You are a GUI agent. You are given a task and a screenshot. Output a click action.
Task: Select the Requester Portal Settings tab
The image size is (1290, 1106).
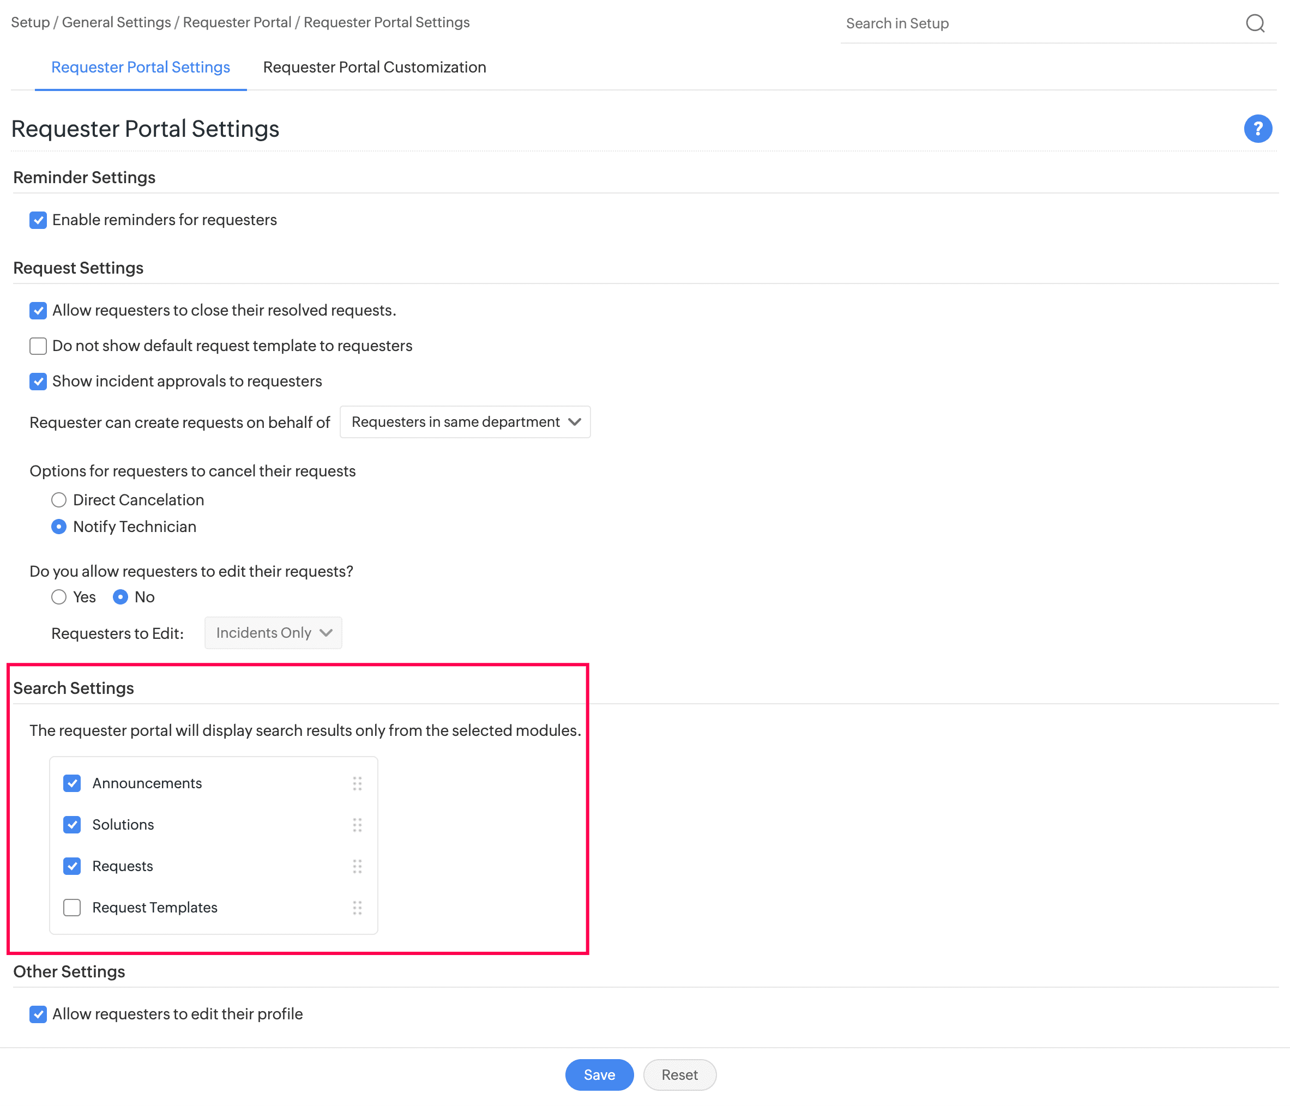(x=140, y=67)
